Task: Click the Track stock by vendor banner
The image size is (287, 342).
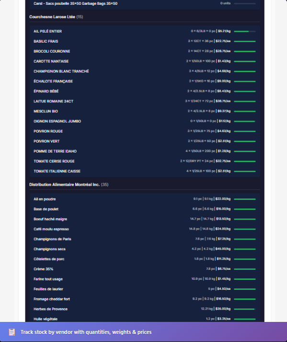Action: click(144, 332)
